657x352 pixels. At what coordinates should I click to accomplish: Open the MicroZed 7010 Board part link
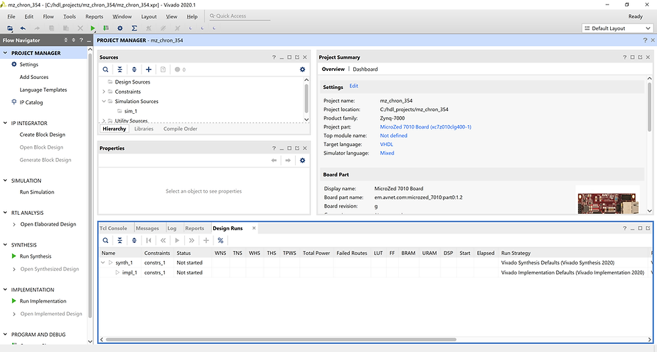click(x=425, y=127)
